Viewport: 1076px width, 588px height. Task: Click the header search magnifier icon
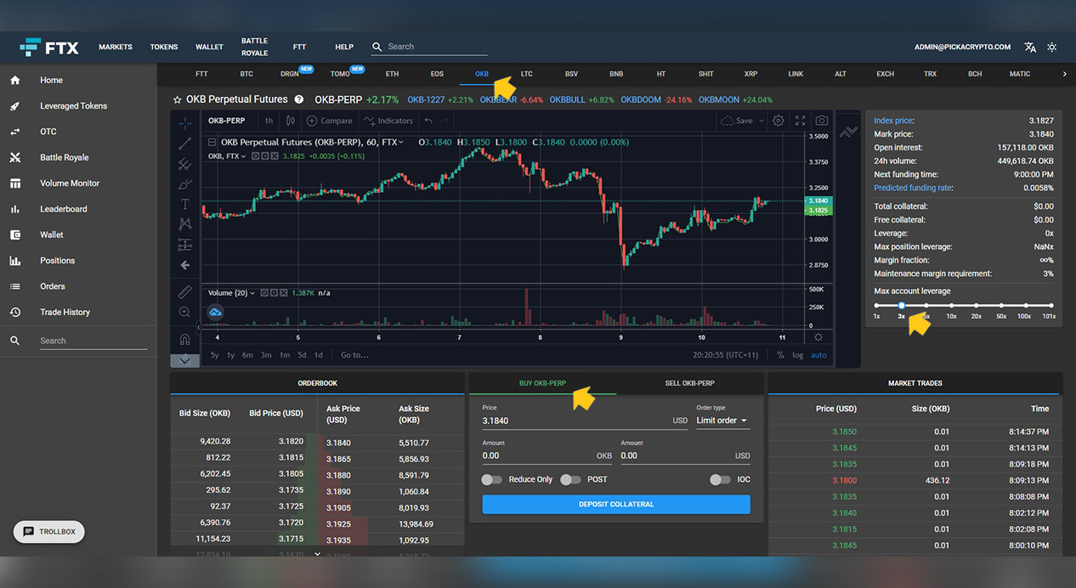377,48
